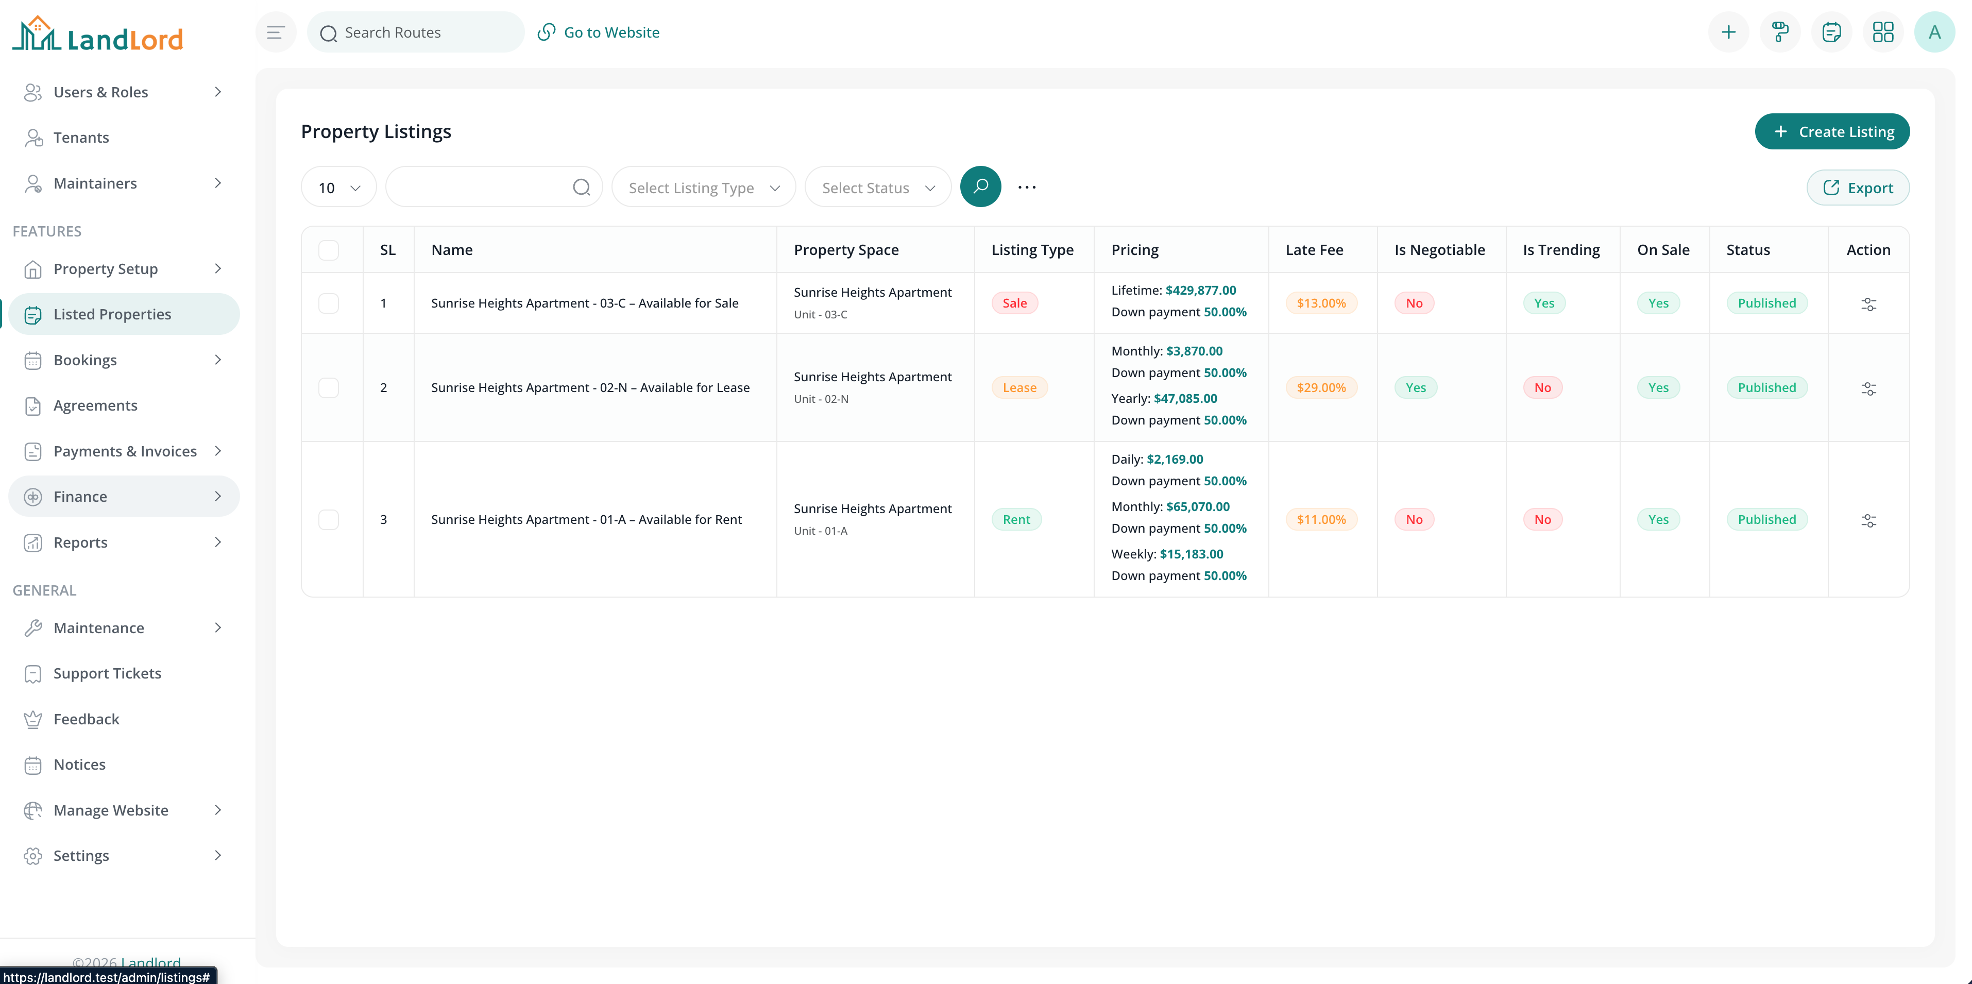
Task: Open the plus quick-add icon in header
Action: pyautogui.click(x=1728, y=32)
